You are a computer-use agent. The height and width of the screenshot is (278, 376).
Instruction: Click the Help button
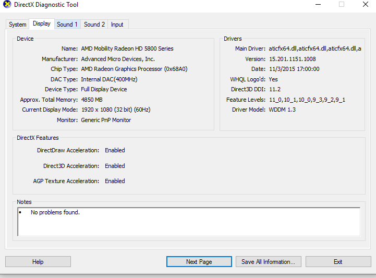[38, 262]
